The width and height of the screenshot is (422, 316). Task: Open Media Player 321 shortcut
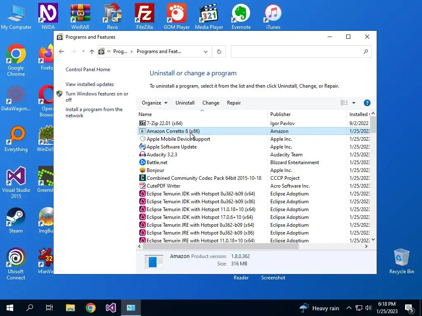(x=209, y=16)
